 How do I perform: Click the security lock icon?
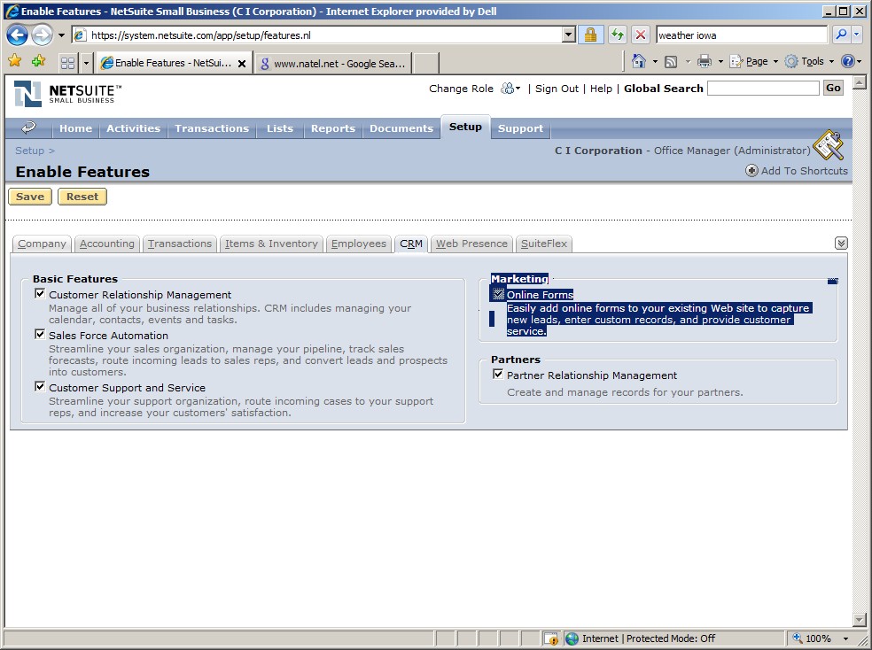(x=590, y=35)
